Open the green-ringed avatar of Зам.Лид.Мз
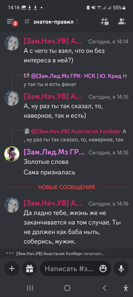Image resolution: width=133 pixels, height=297 pixels. [x=12, y=154]
